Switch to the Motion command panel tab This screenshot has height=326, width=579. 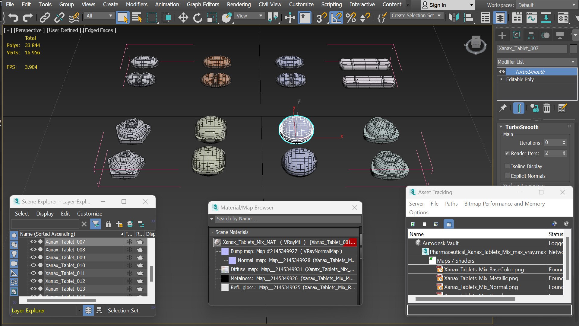tap(546, 35)
